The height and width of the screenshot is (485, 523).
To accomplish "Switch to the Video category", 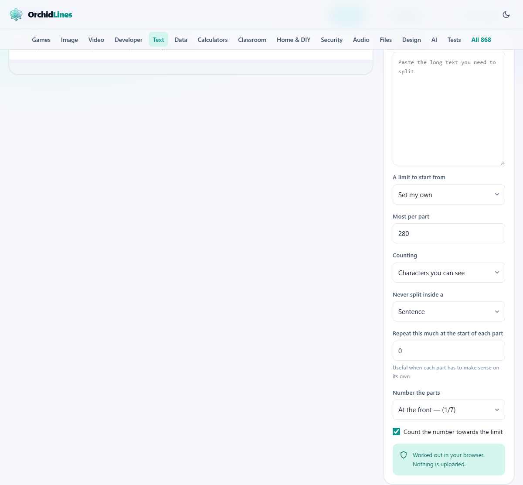I will 96,40.
